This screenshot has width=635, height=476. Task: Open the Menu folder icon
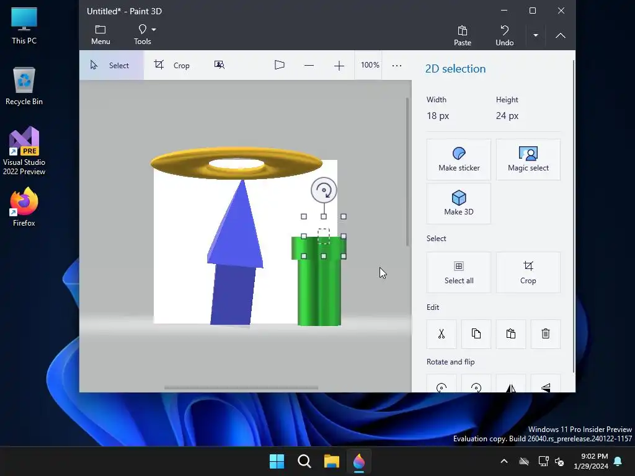100,35
